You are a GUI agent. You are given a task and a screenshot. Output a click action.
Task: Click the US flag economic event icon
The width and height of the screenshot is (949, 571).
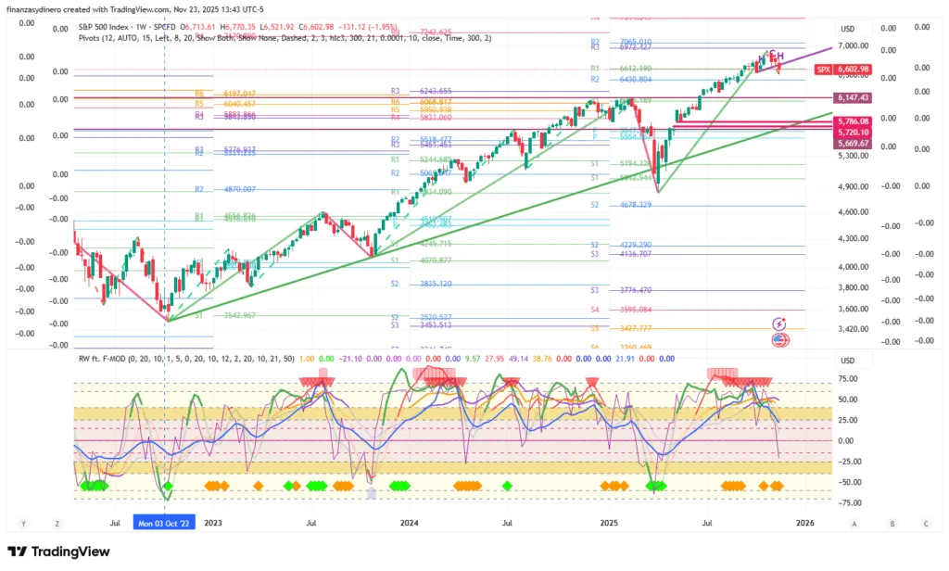pos(779,340)
